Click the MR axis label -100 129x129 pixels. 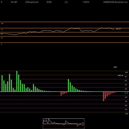126,114
